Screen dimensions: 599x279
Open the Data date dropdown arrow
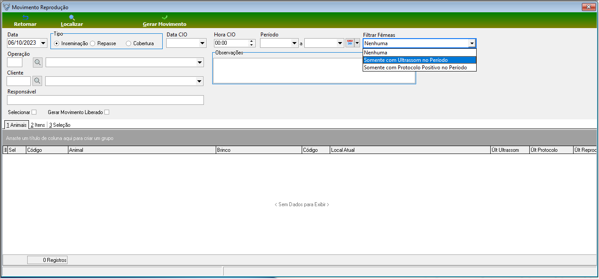pos(43,43)
